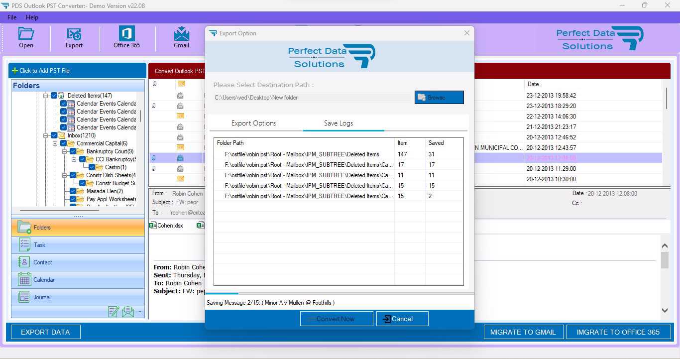680x359 pixels.
Task: Uncheck the Inbox(1210) checkbox
Action: [x=54, y=135]
